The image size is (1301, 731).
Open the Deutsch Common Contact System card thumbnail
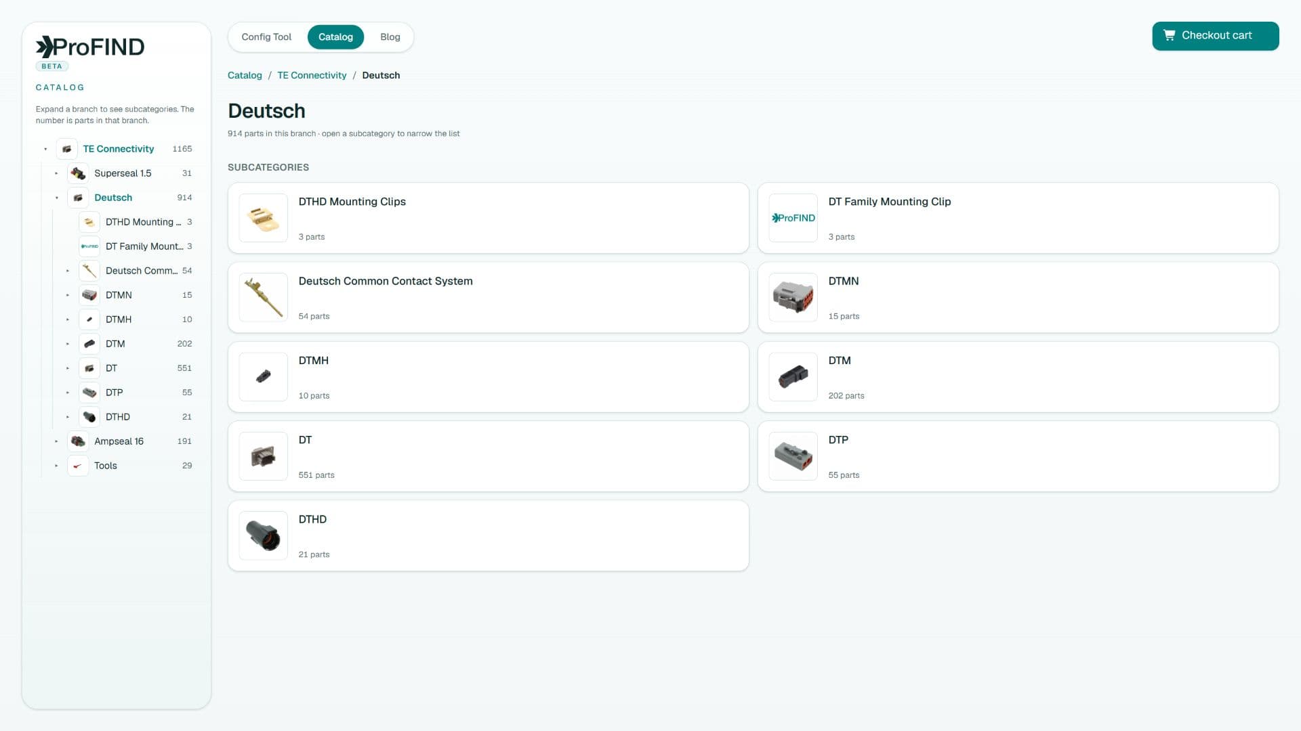[264, 297]
